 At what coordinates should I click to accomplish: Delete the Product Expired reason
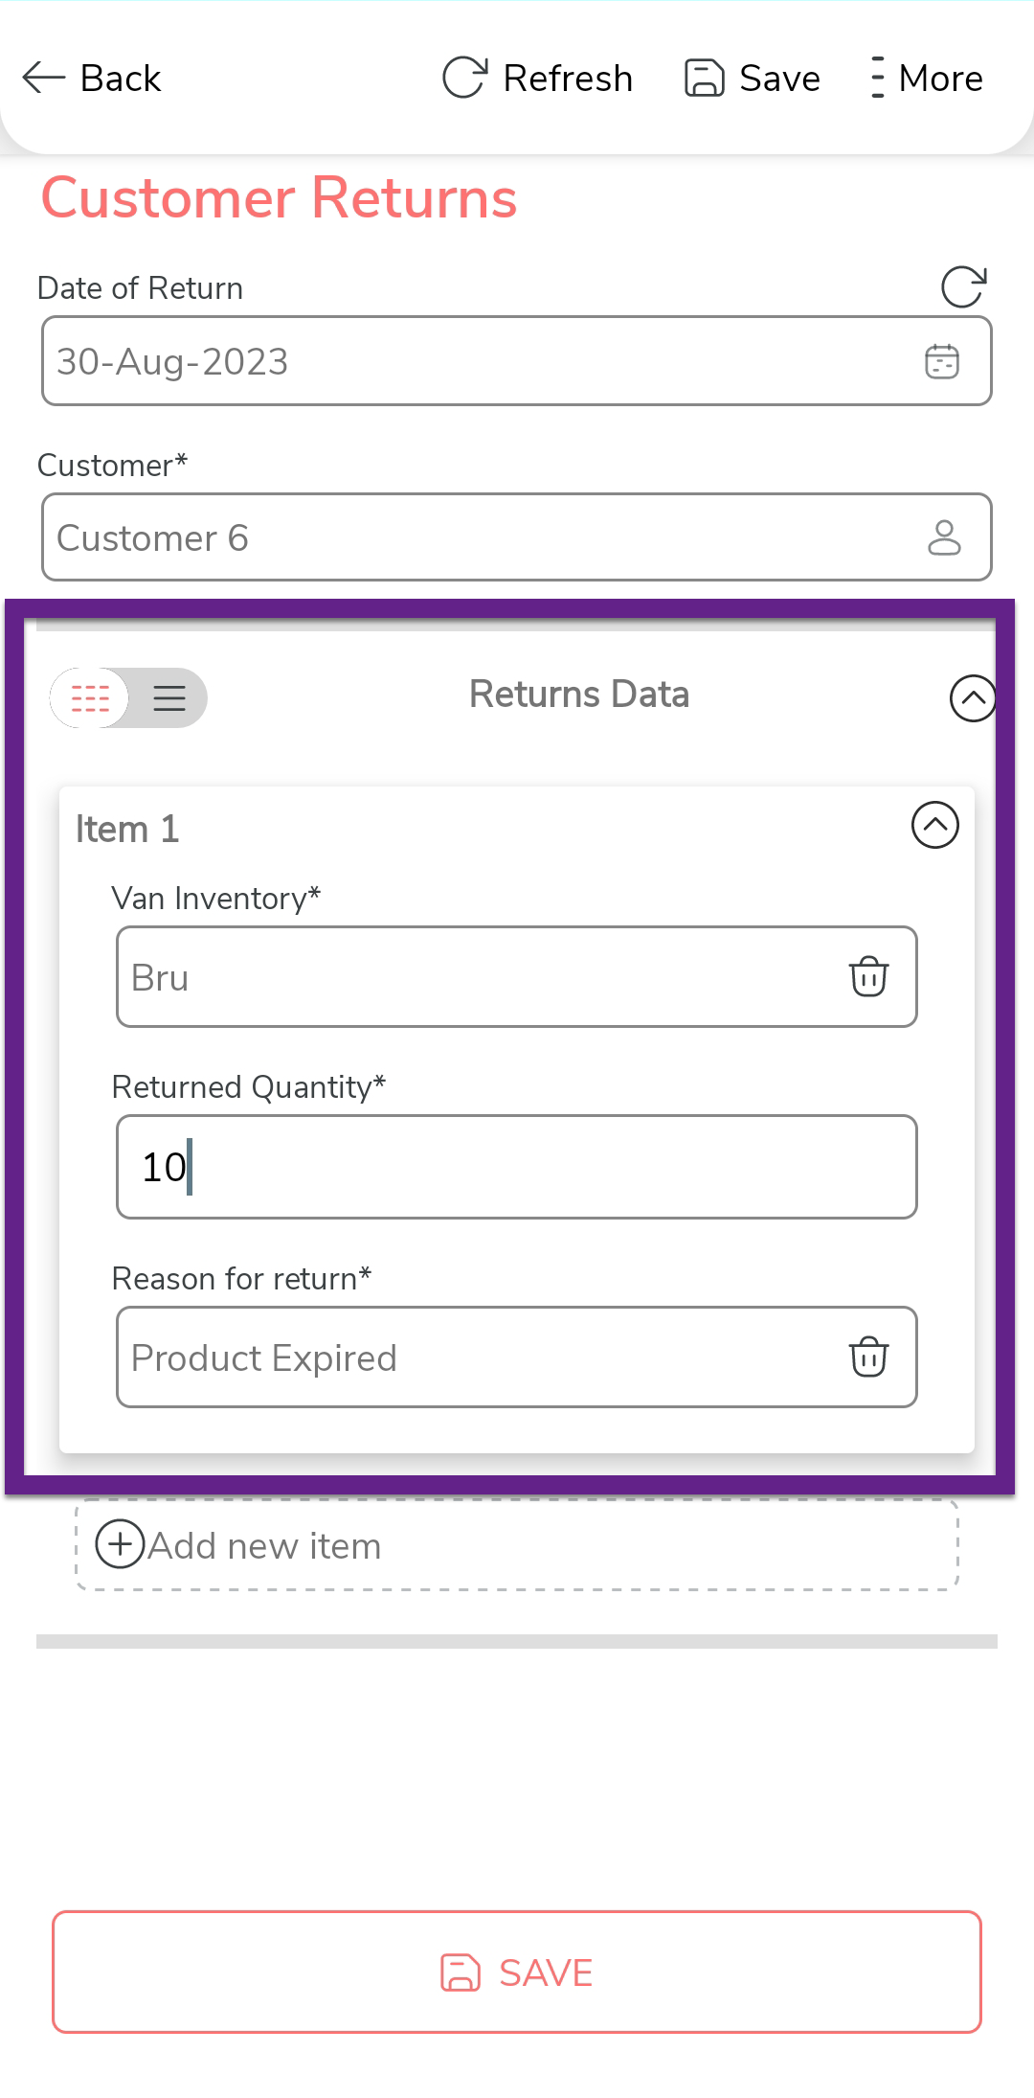[x=868, y=1357]
